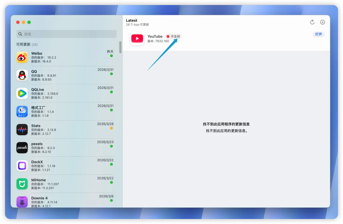
Task: Click the search magnifier icon
Action: click(x=20, y=34)
